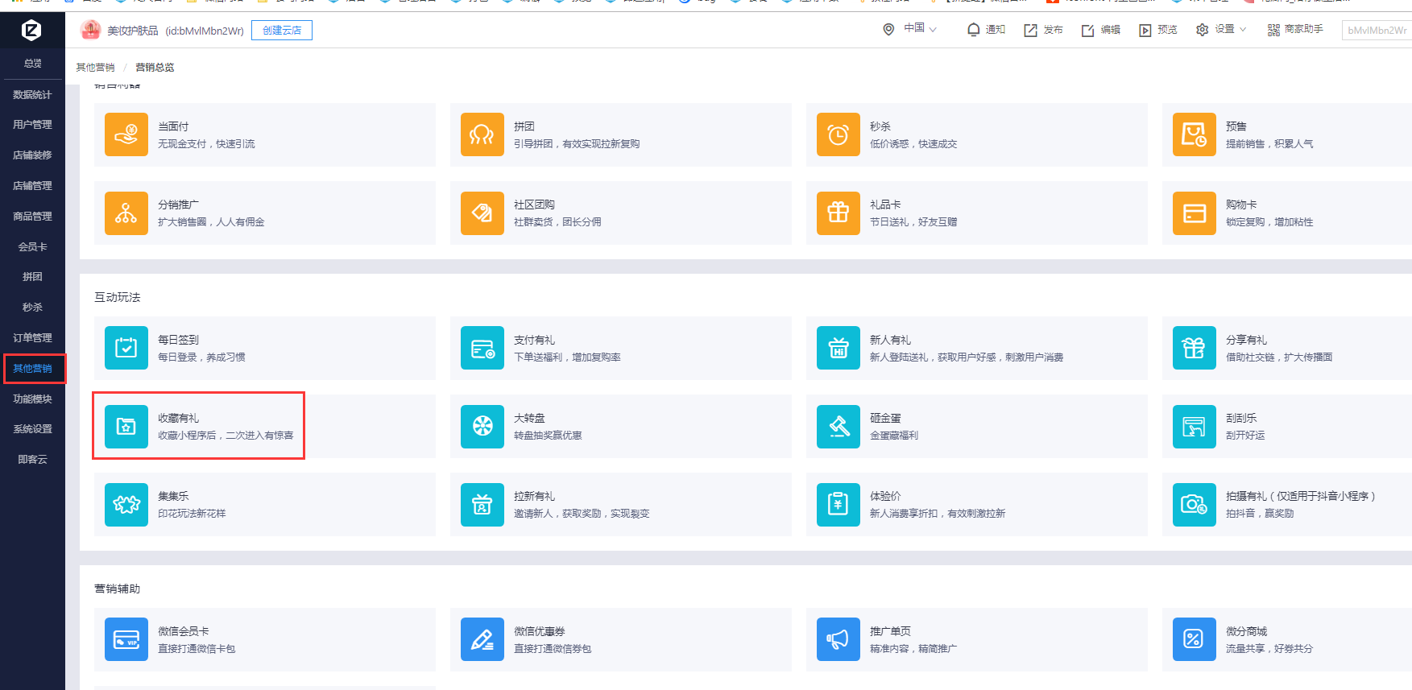Click 其他营销 breadcrumb link
The height and width of the screenshot is (690, 1412).
tap(95, 68)
